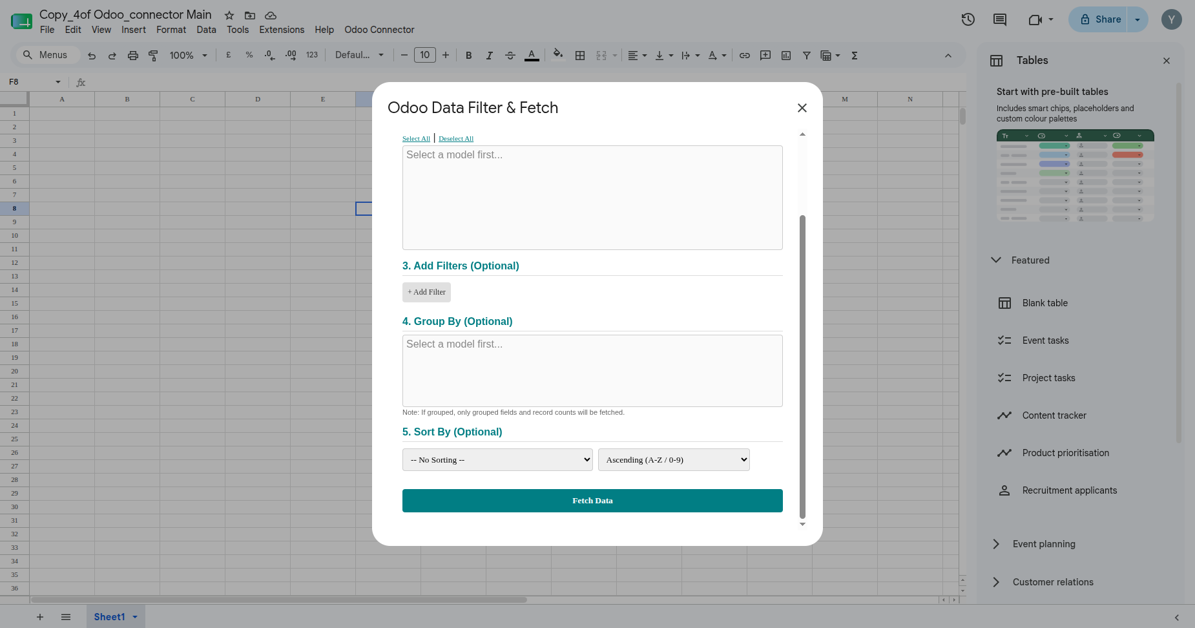1195x628 pixels.
Task: Open the File menu
Action: pos(47,30)
